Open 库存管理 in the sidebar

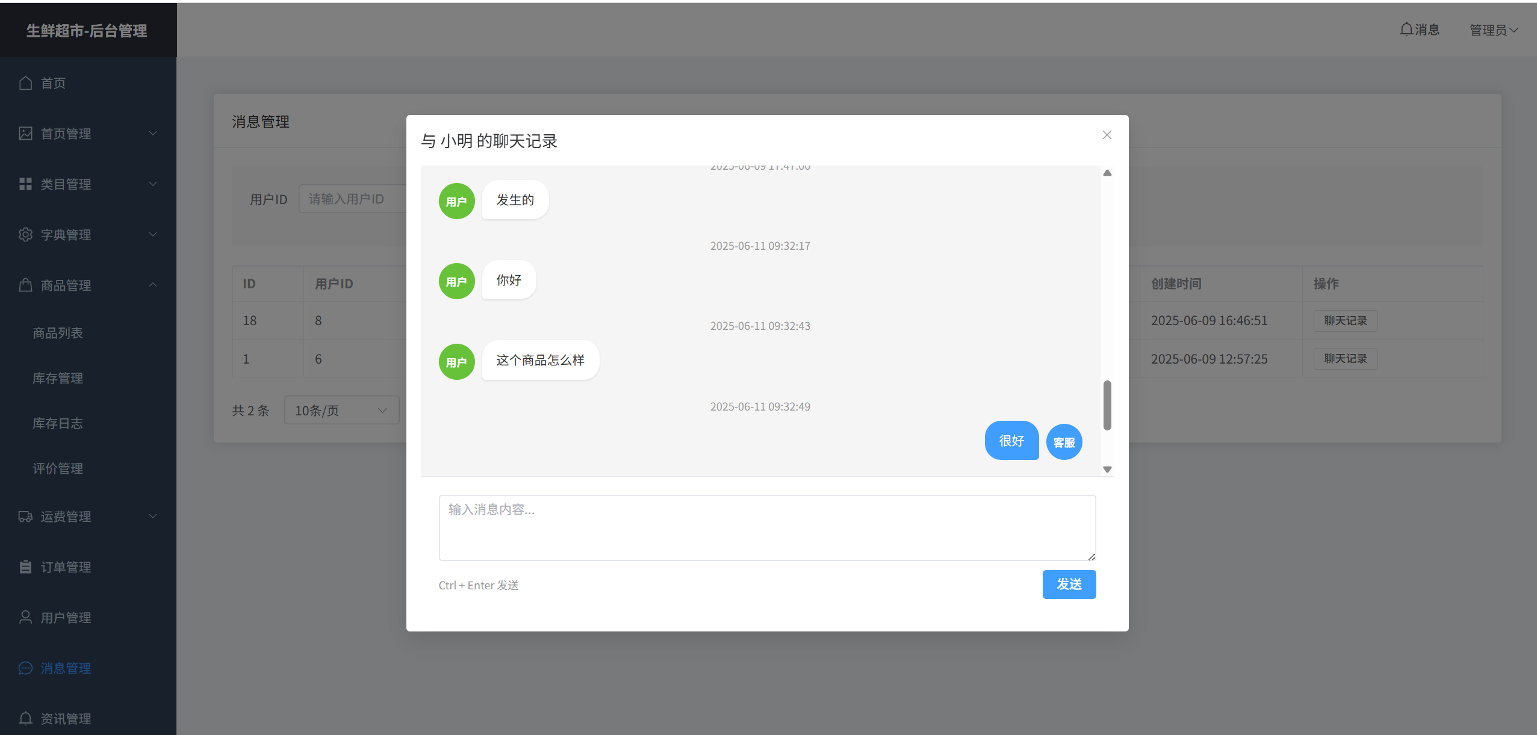click(58, 378)
